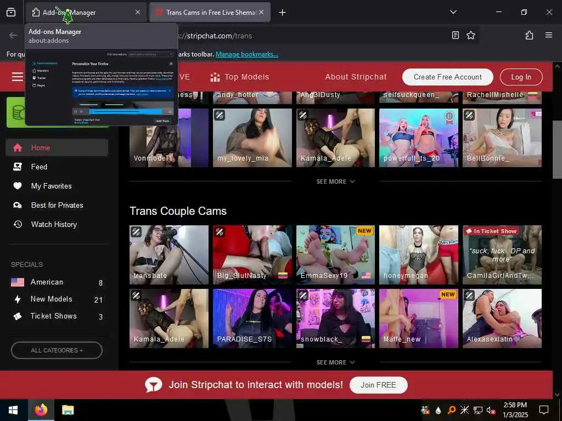Click the Log In button
Screen dimensions: 562x421
click(521, 77)
